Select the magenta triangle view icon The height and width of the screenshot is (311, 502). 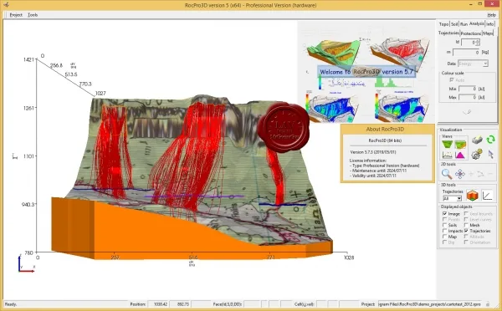pos(460,155)
